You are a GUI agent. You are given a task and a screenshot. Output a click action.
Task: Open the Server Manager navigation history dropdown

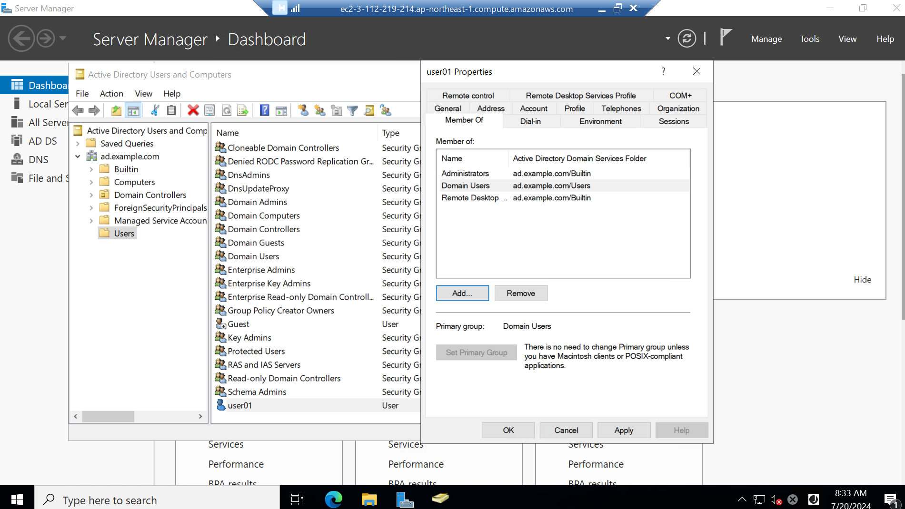click(62, 39)
